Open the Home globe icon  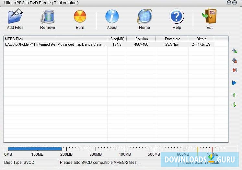(x=144, y=16)
